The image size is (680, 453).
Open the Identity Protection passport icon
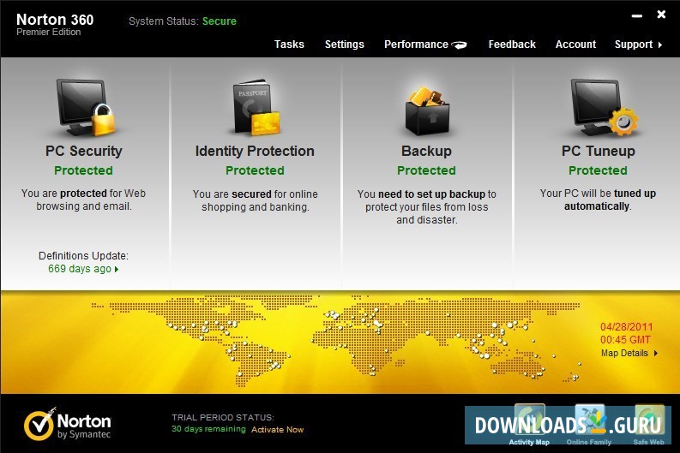[255, 107]
